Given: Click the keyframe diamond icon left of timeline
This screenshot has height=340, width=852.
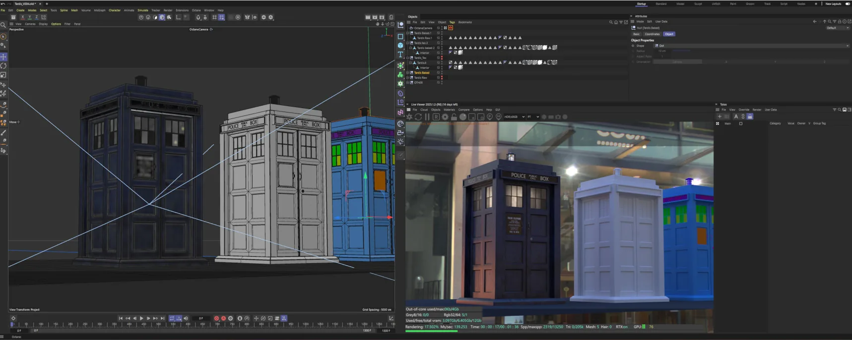Looking at the screenshot, I should pyautogui.click(x=13, y=318).
